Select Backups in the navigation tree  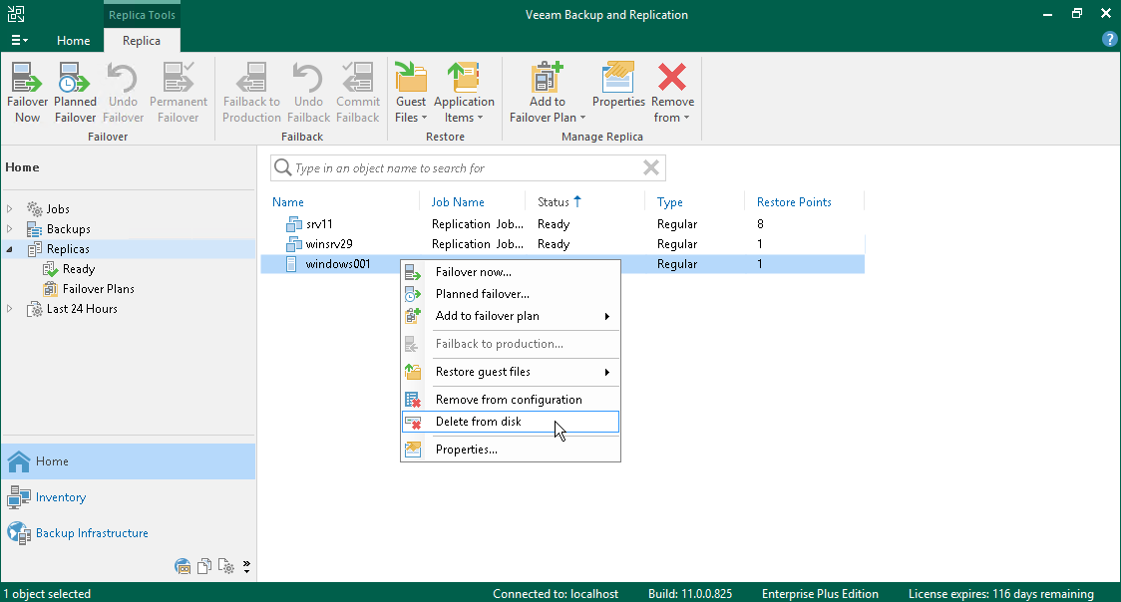pyautogui.click(x=68, y=228)
